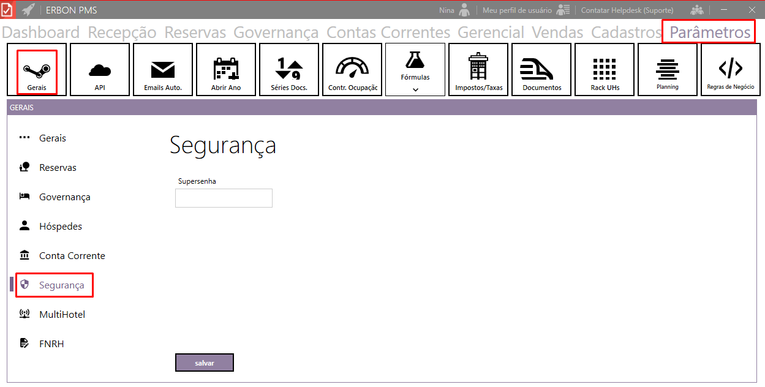Open the API cloud icon

pyautogui.click(x=100, y=70)
